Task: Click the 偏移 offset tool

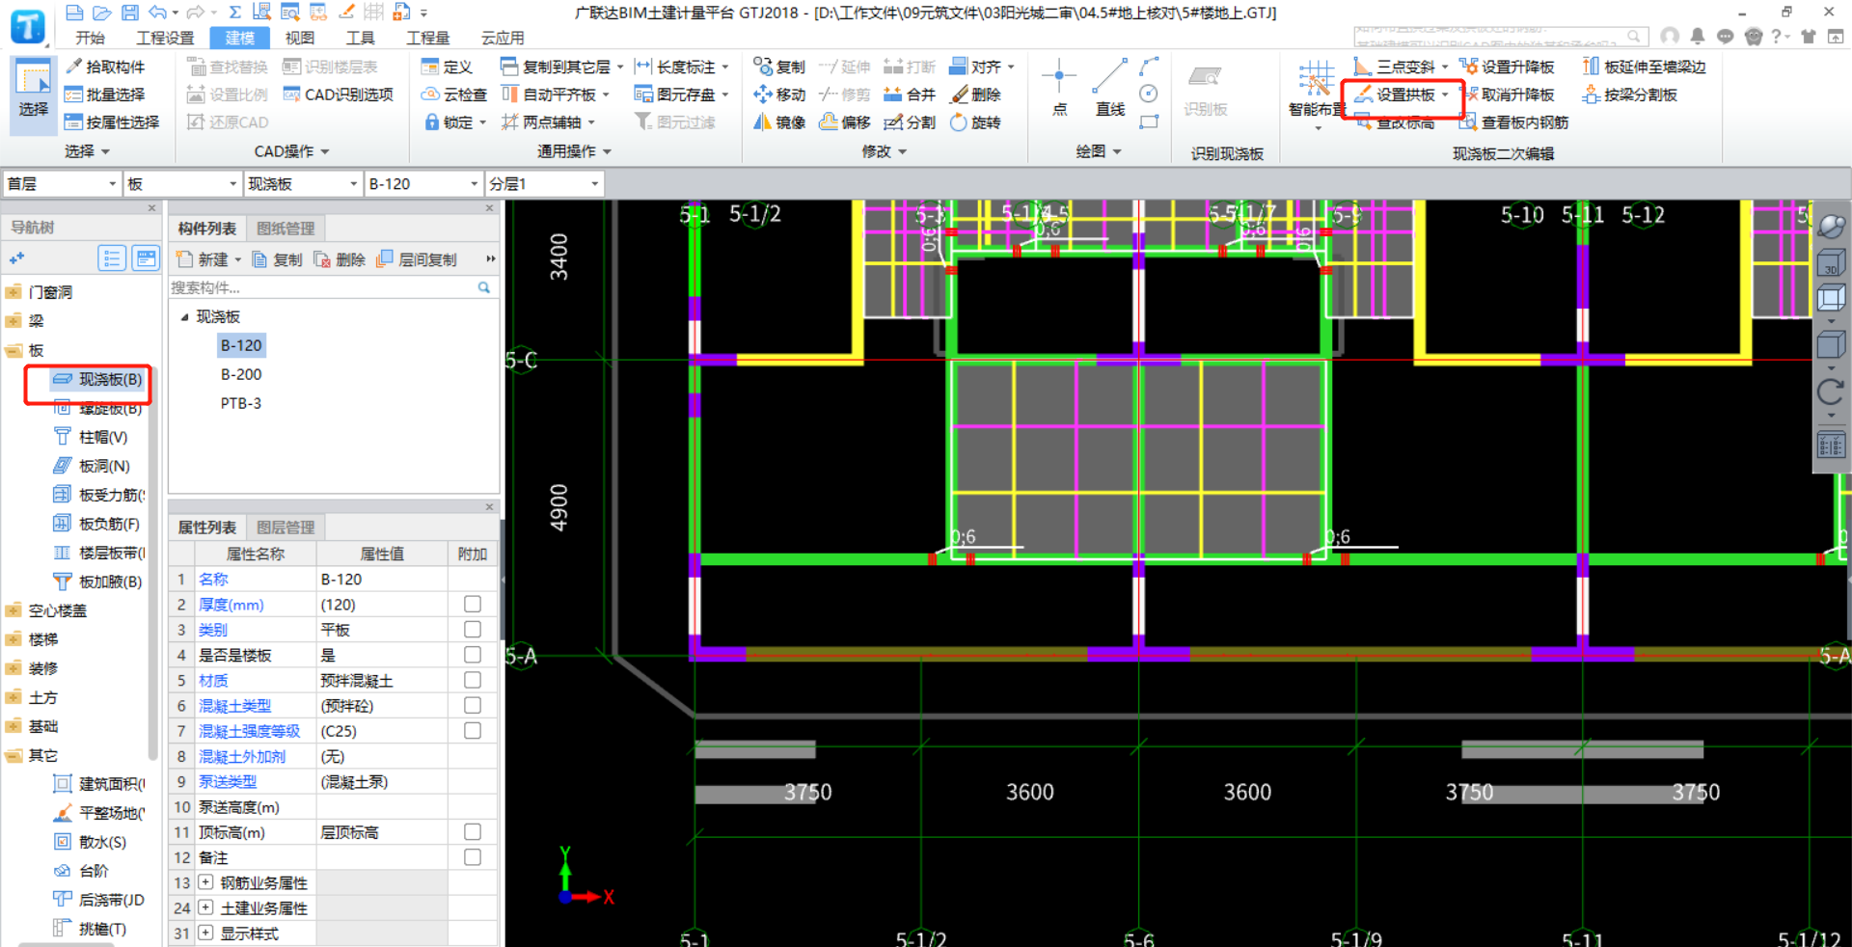Action: pyautogui.click(x=845, y=122)
